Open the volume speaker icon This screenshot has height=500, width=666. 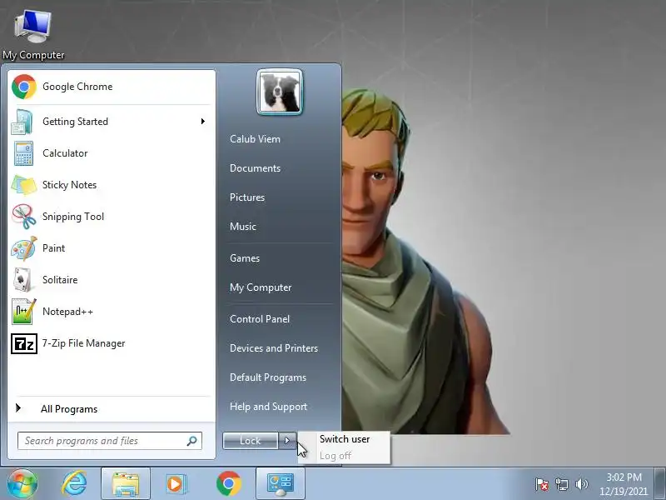581,484
